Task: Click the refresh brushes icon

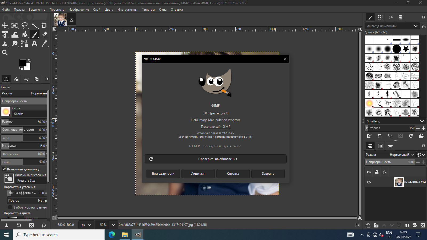Action: (411, 136)
